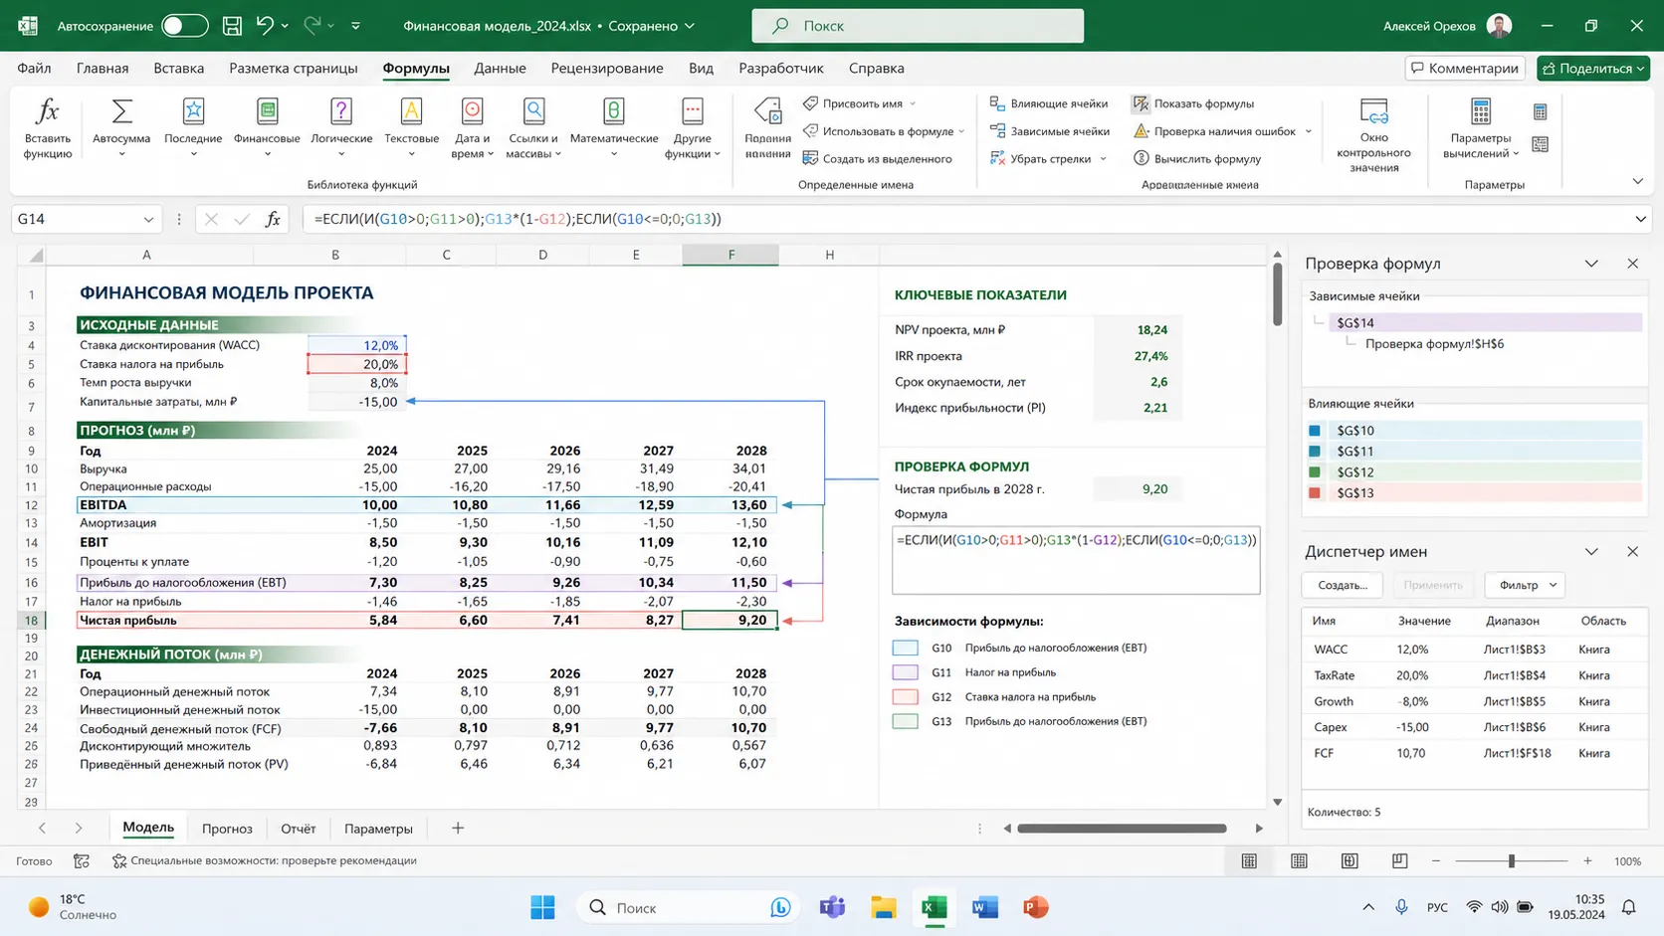Open Последние functions list
This screenshot has height=936, width=1664.
point(193,126)
